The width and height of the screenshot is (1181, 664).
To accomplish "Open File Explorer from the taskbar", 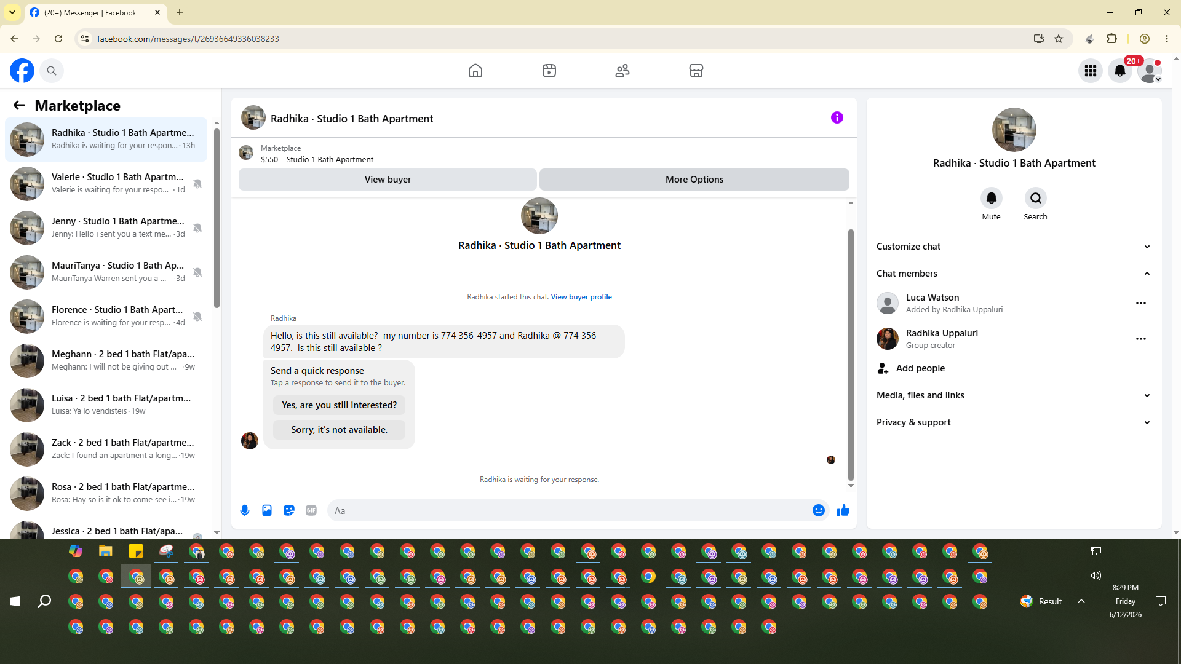I will (106, 551).
